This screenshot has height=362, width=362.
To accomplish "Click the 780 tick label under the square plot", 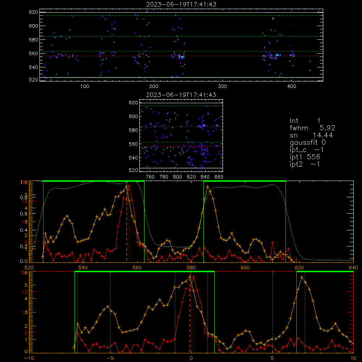I will tap(164, 177).
